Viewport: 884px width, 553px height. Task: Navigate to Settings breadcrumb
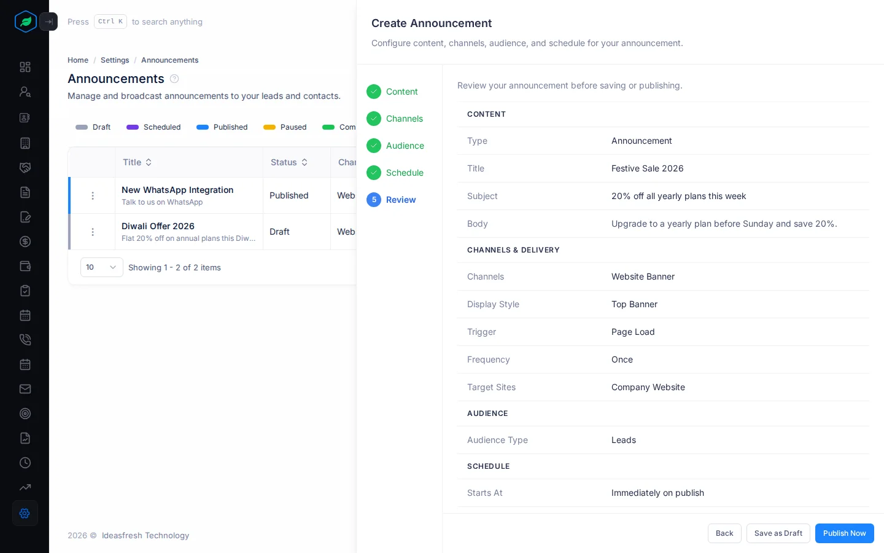click(115, 60)
